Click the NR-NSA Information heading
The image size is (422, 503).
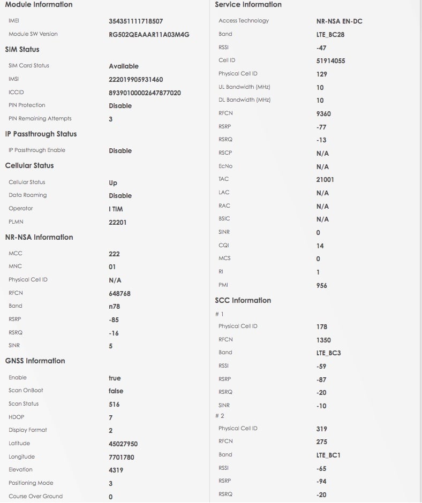point(39,237)
